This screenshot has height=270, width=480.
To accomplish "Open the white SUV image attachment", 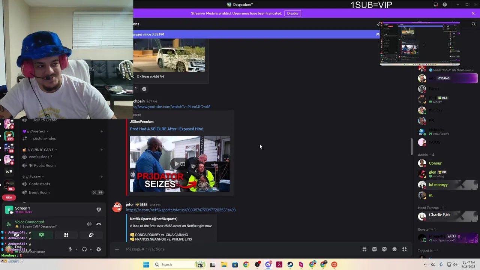I will pos(169,55).
